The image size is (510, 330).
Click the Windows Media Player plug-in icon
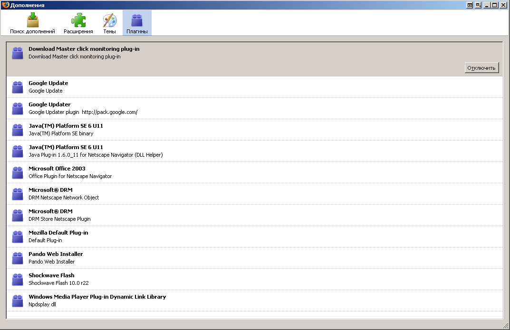[18, 301]
